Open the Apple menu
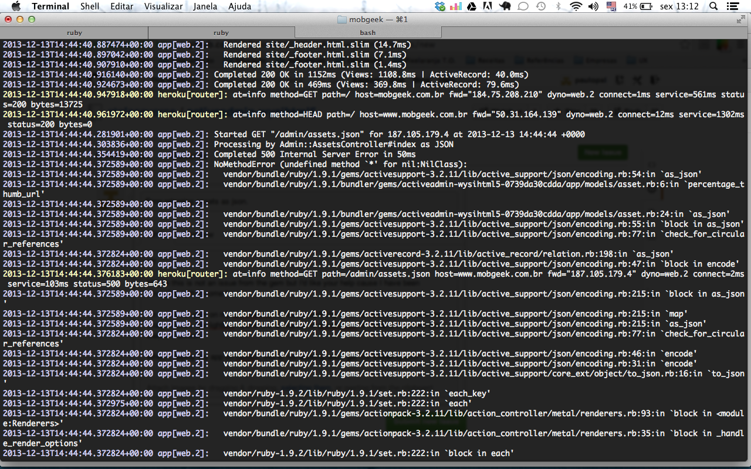The image size is (751, 469). pyautogui.click(x=16, y=6)
